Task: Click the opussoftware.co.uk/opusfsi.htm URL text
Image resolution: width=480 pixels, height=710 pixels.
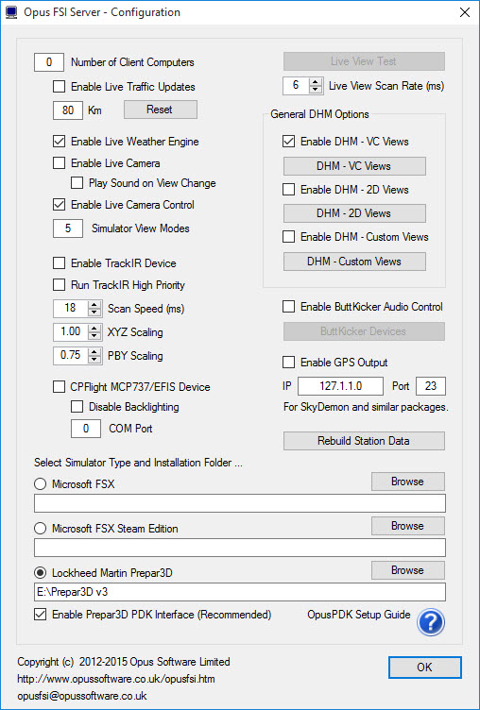Action: [x=116, y=679]
